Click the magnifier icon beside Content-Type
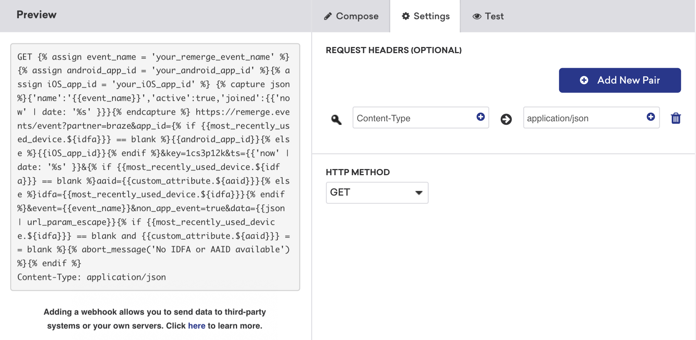 pos(336,120)
